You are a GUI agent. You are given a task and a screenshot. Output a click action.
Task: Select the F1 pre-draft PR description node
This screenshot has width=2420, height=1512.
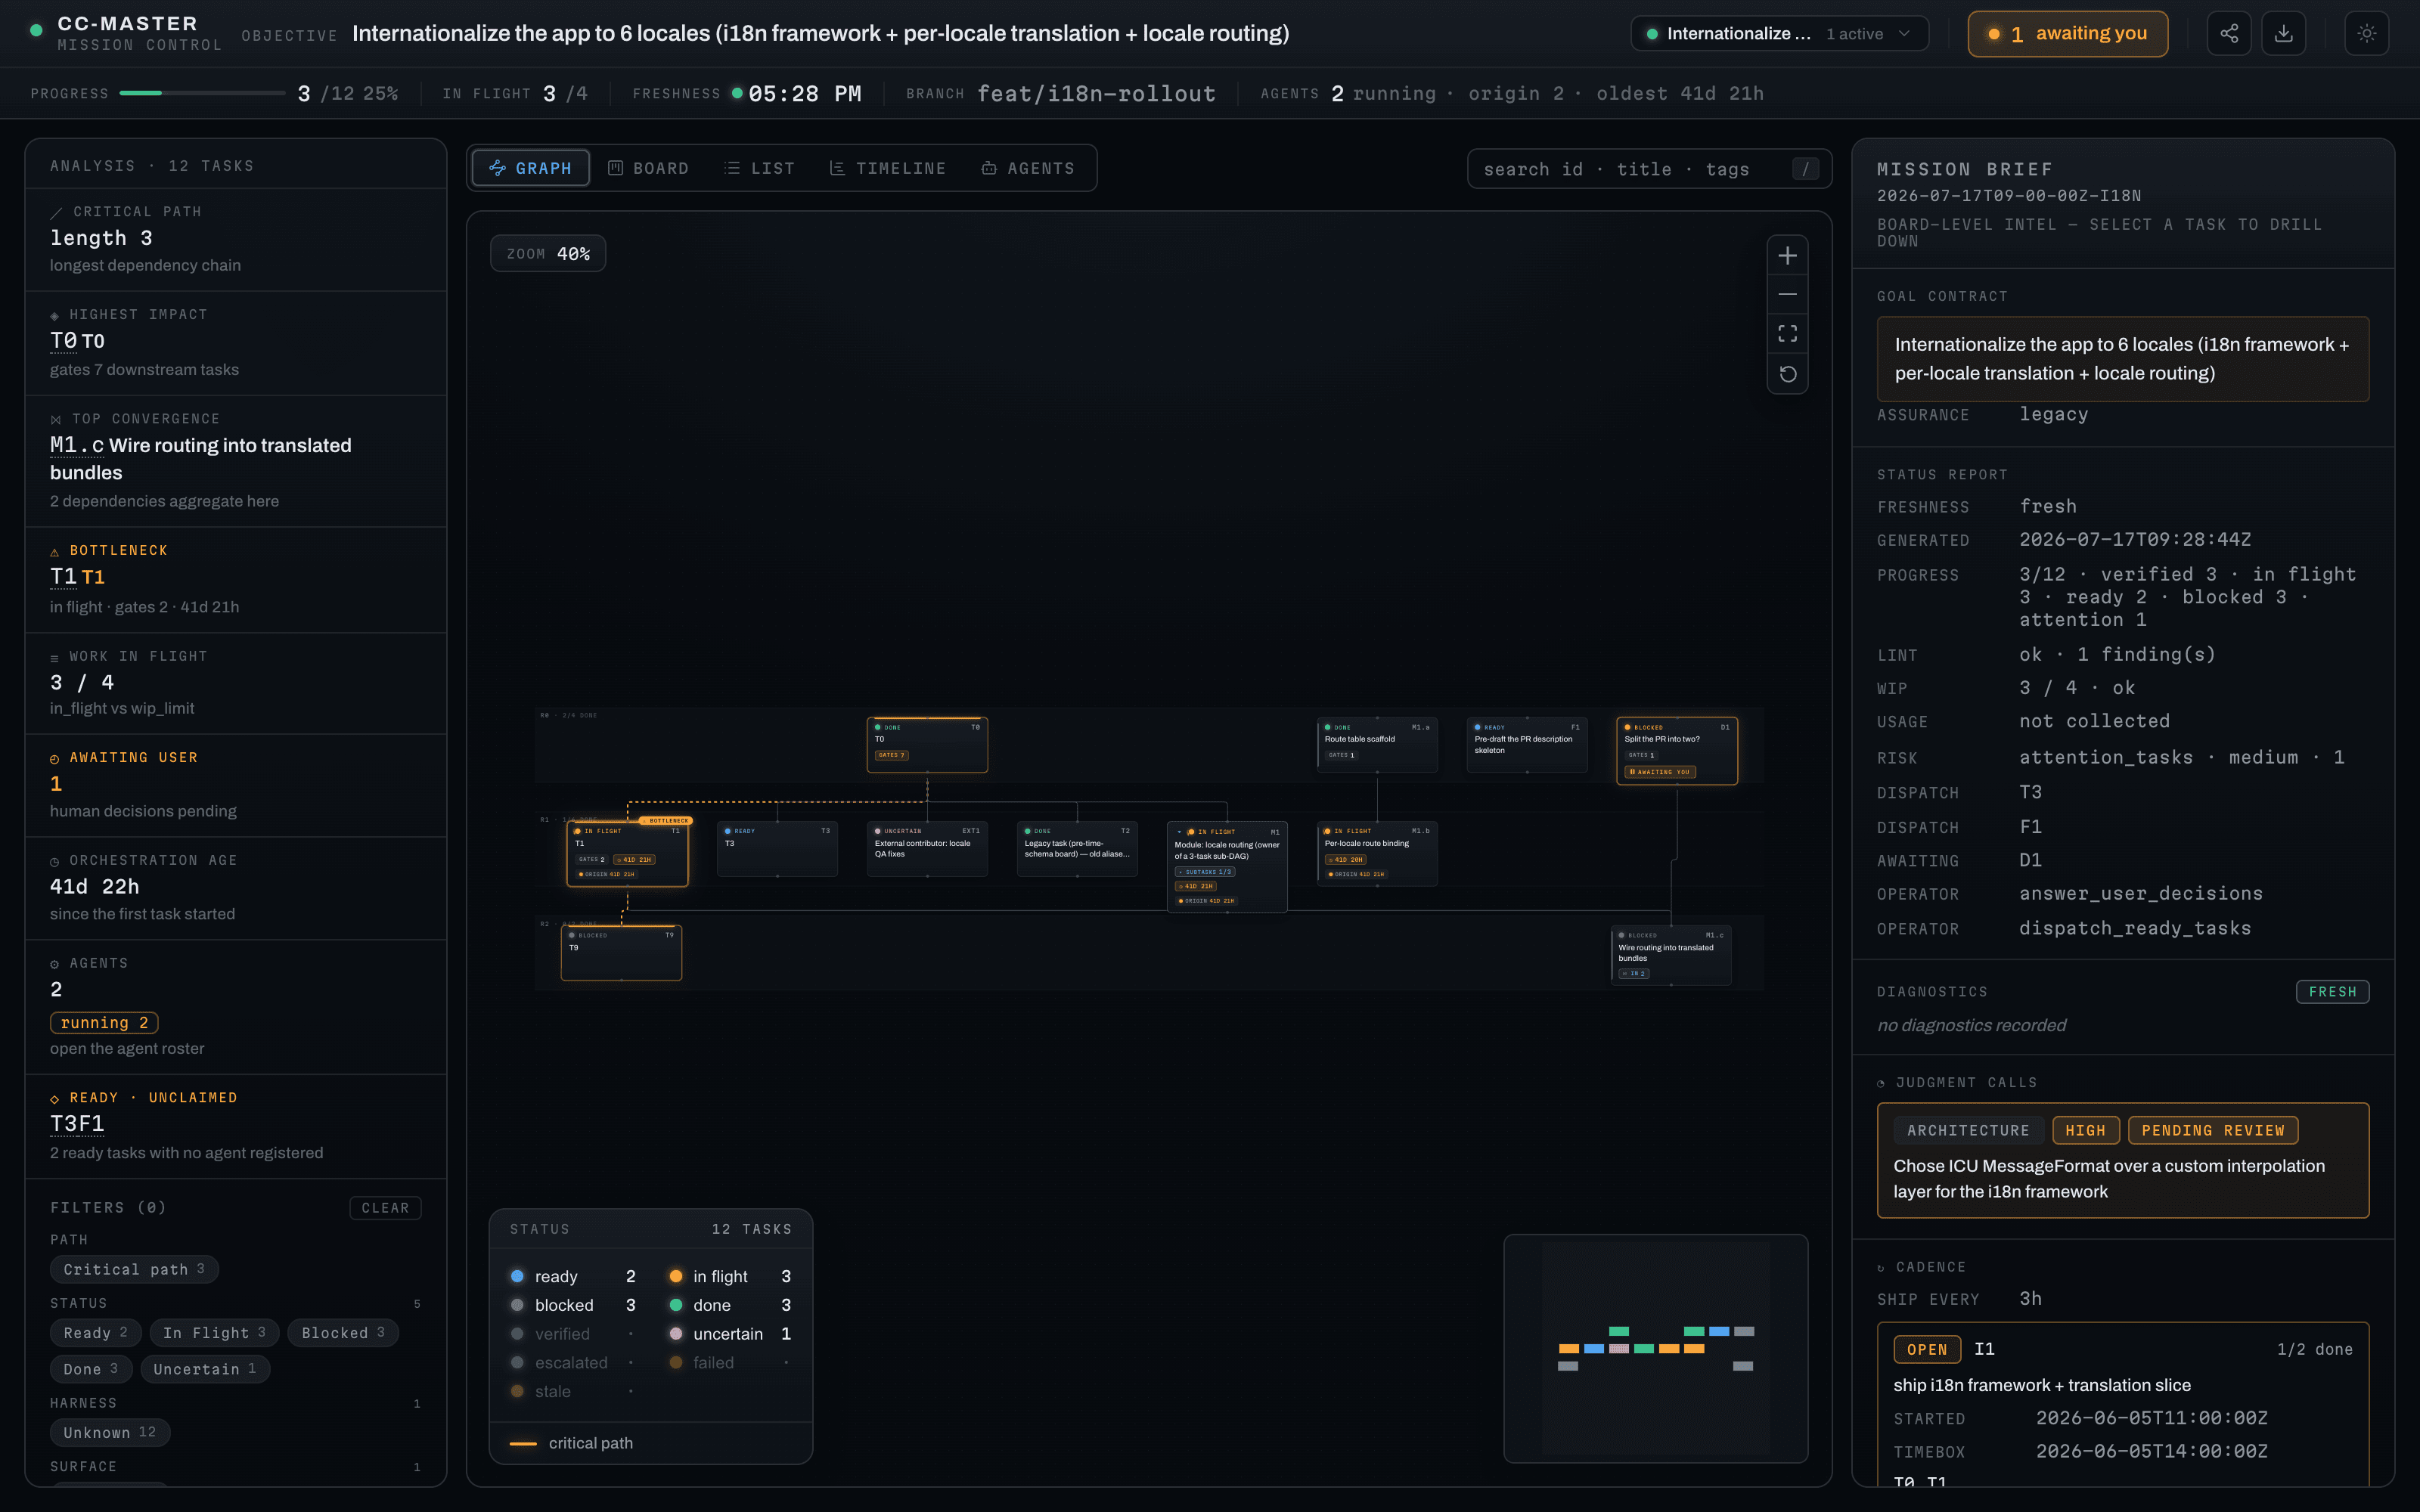(x=1527, y=744)
